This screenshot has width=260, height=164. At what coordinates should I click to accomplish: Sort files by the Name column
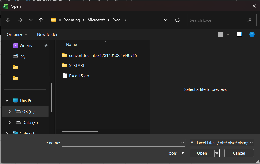(72, 45)
